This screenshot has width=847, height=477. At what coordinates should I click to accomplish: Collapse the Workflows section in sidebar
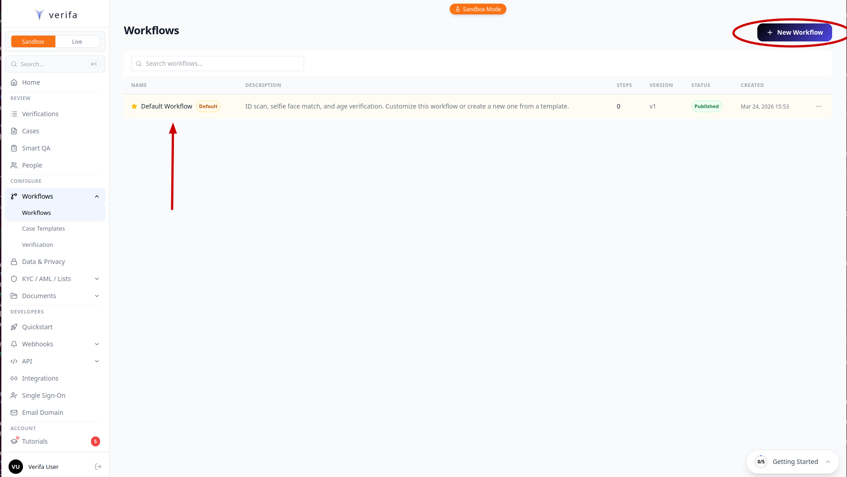point(96,196)
